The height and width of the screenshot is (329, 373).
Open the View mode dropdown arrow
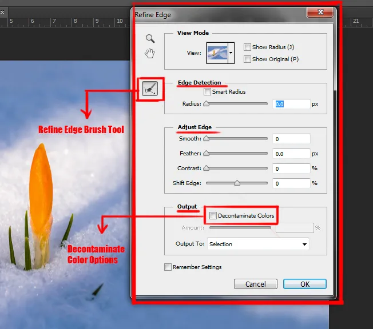[231, 53]
